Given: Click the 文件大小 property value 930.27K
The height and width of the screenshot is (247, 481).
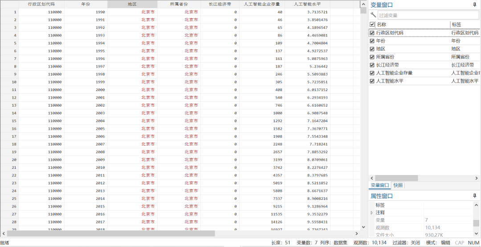Looking at the screenshot, I should [433, 235].
